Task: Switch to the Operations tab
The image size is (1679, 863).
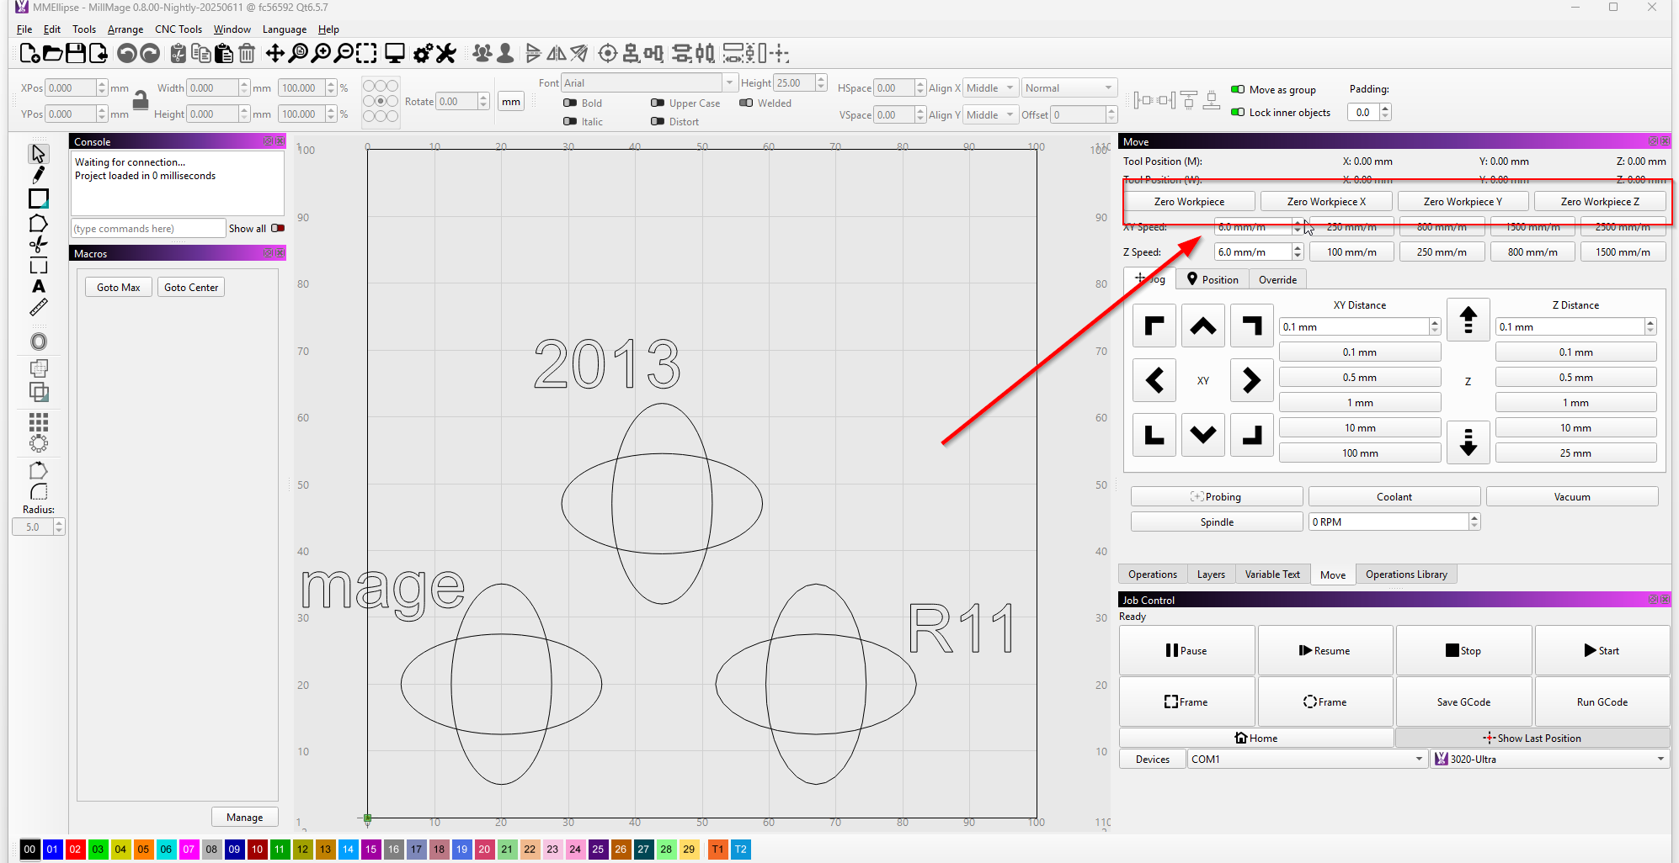Action: pos(1152,574)
